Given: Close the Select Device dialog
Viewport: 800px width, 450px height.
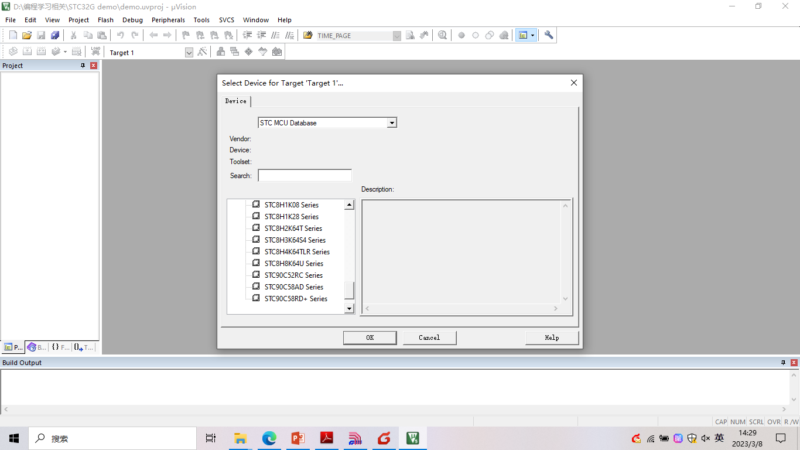Looking at the screenshot, I should [x=574, y=83].
